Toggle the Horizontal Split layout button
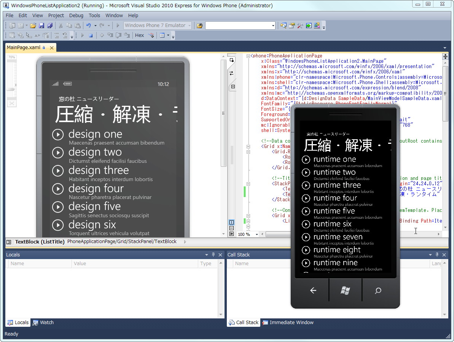The image size is (454, 342). (x=231, y=228)
